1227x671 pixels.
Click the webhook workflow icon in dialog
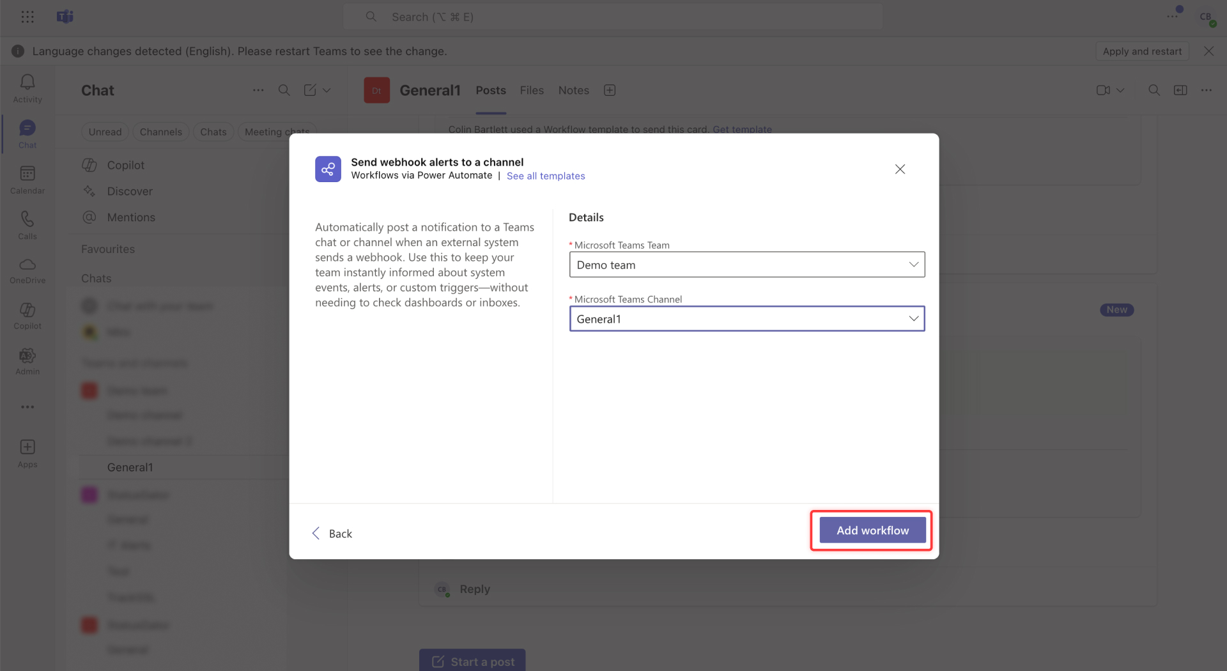coord(328,169)
